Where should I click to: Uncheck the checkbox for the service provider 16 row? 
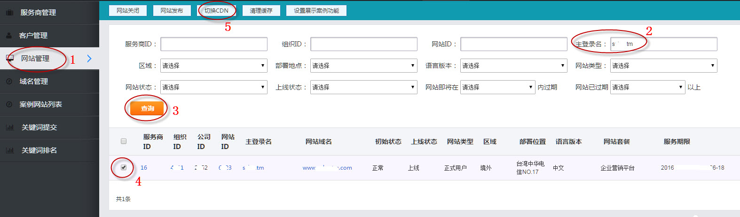(124, 167)
